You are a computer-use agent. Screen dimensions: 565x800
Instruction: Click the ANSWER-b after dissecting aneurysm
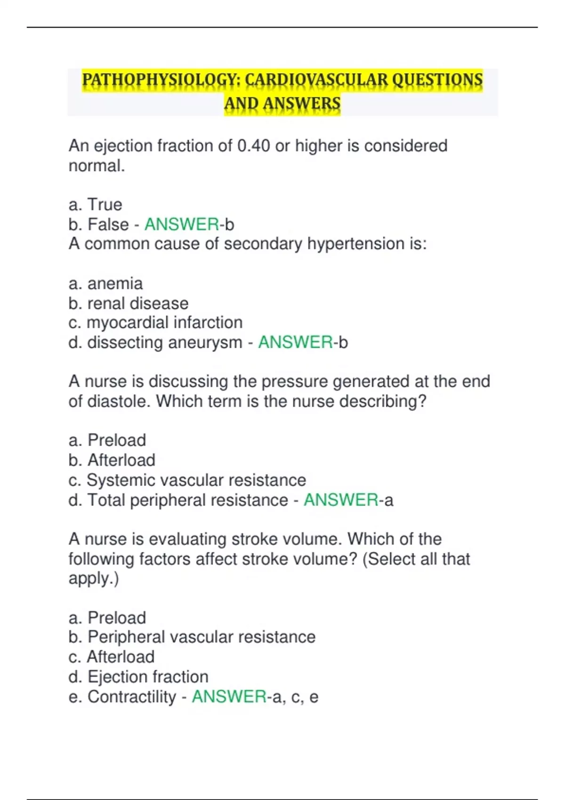tap(303, 342)
